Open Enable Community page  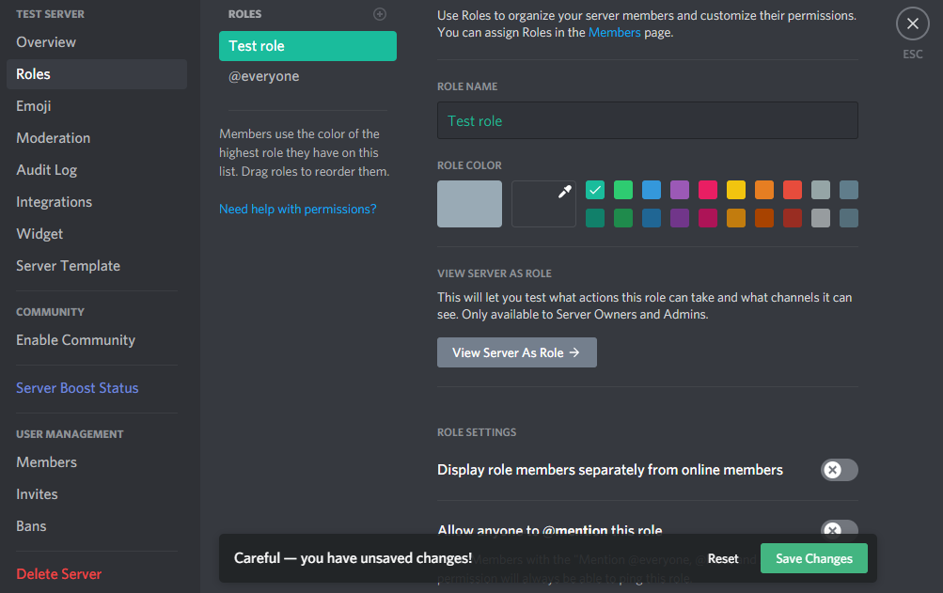(97, 340)
